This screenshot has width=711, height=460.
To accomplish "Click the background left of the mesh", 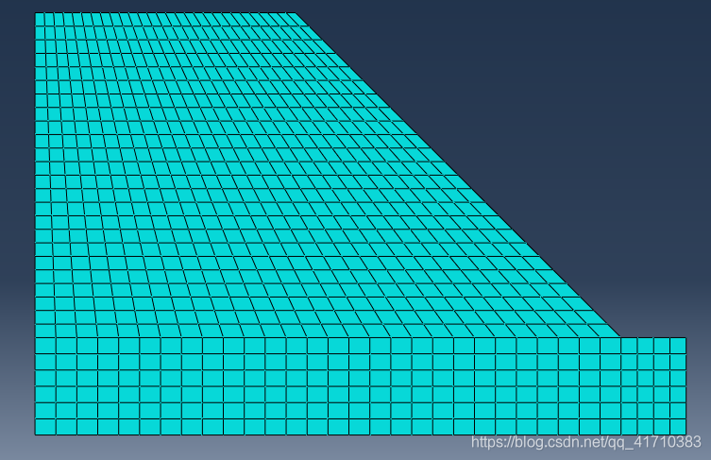I will (x=17, y=227).
